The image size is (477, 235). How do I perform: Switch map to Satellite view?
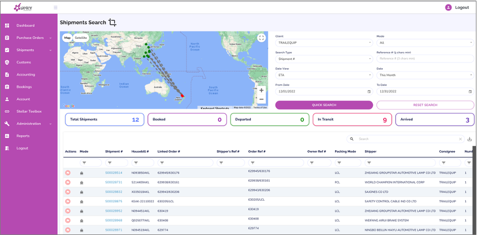81,38
